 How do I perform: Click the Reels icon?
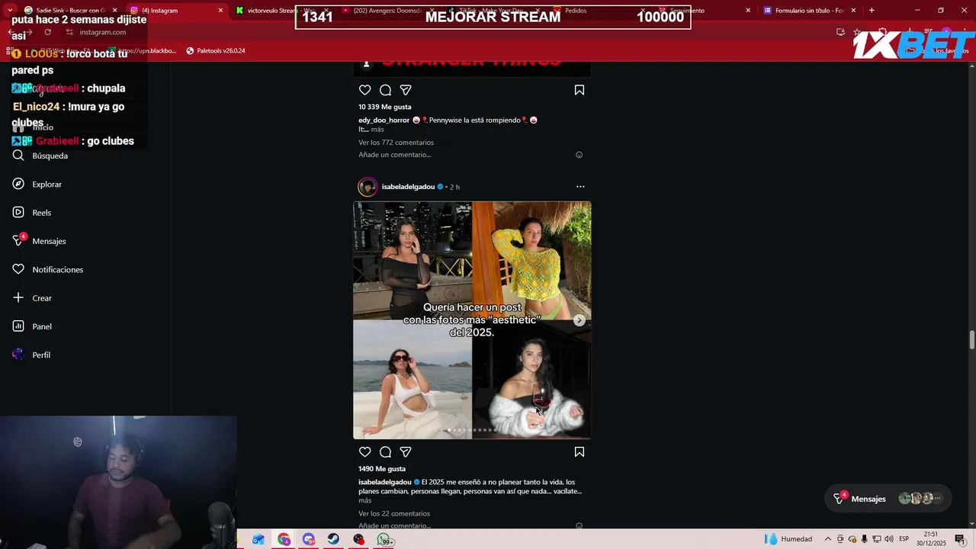pyautogui.click(x=18, y=212)
